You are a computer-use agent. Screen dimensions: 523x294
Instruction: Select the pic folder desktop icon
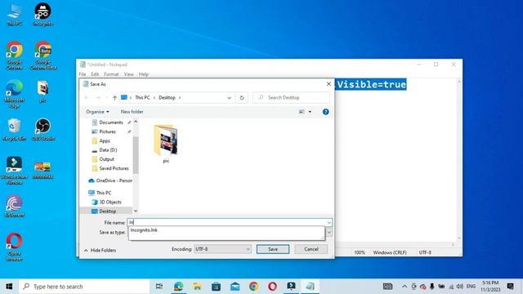pyautogui.click(x=42, y=91)
